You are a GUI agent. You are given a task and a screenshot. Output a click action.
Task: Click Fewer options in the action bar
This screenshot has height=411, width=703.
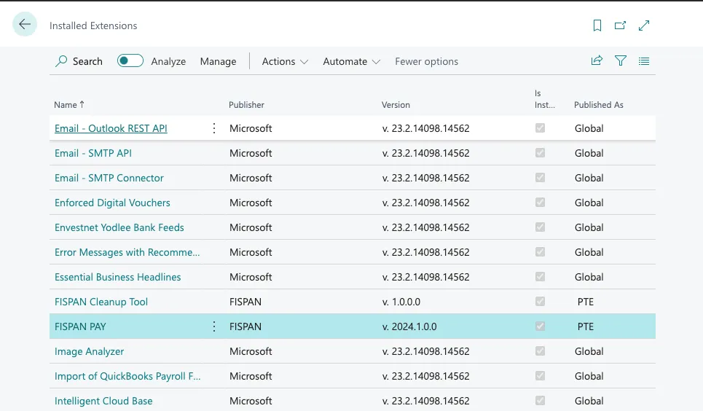[426, 61]
